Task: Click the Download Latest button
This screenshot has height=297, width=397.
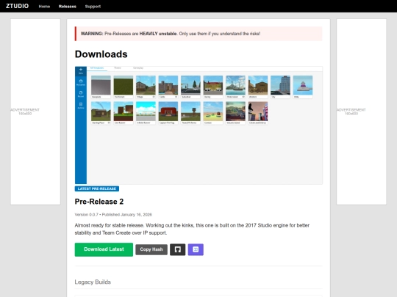Action: click(x=104, y=249)
